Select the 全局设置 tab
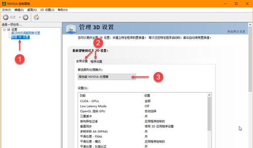Screen dimensions: 253x148 (82, 61)
